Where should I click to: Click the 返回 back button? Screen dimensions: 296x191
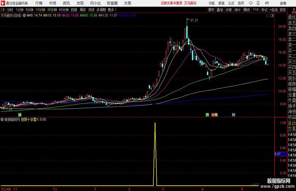283,10
